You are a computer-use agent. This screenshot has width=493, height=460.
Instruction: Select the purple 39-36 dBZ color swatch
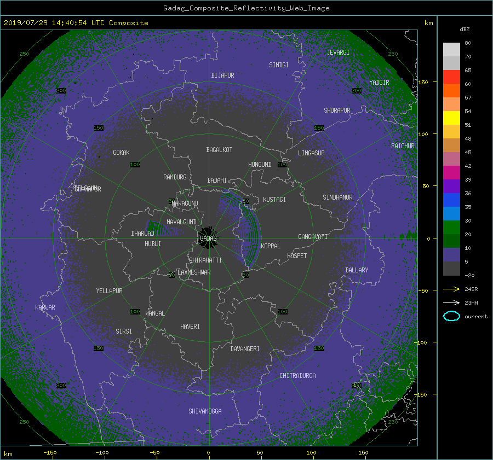pyautogui.click(x=451, y=186)
